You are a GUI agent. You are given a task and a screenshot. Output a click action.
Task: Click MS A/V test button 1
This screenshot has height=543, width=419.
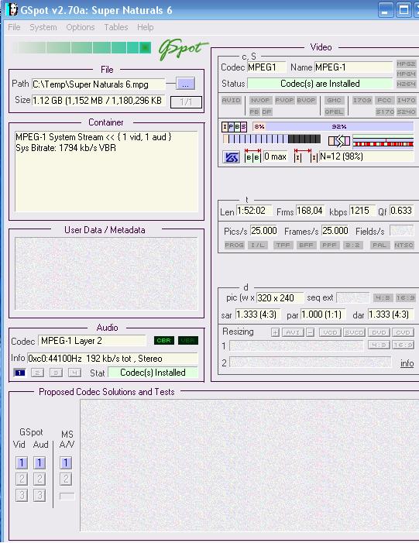click(x=66, y=463)
